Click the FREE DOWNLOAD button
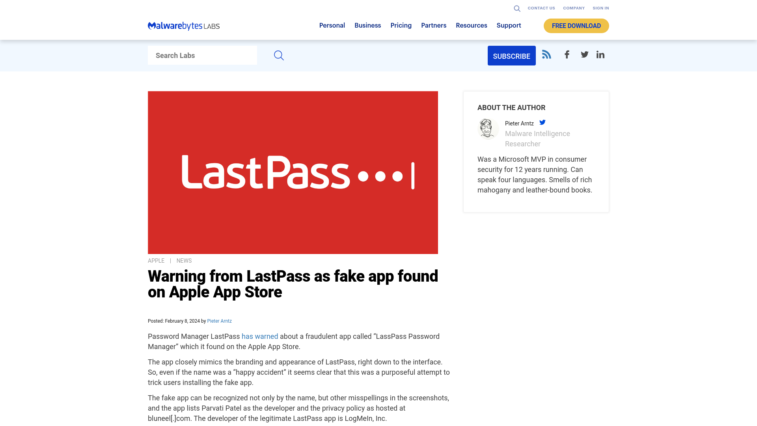This screenshot has width=757, height=426. click(x=576, y=26)
